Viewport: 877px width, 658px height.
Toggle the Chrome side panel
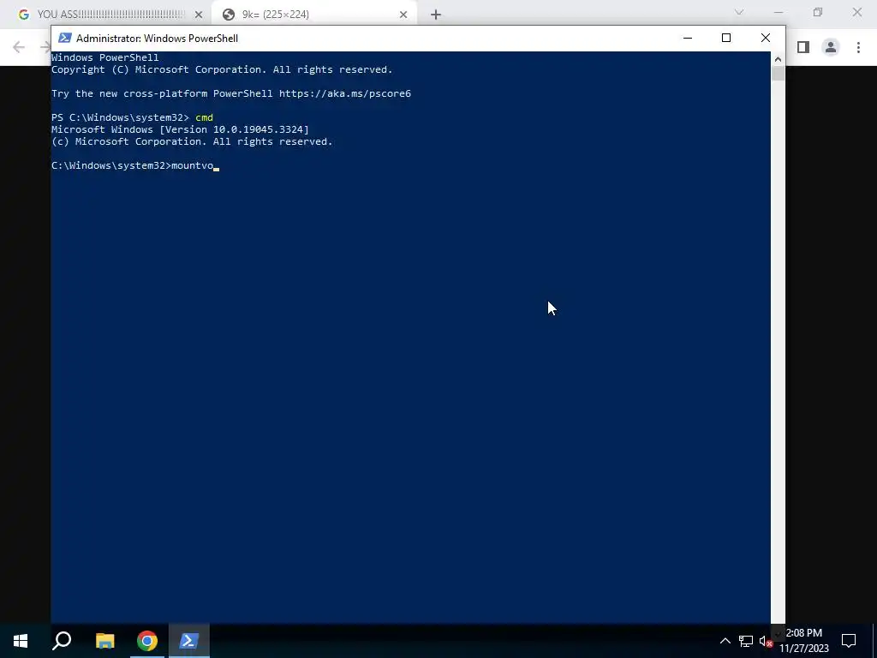click(803, 47)
